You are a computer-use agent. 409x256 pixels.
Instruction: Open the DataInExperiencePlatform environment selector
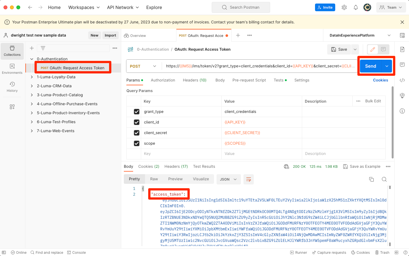click(x=360, y=35)
